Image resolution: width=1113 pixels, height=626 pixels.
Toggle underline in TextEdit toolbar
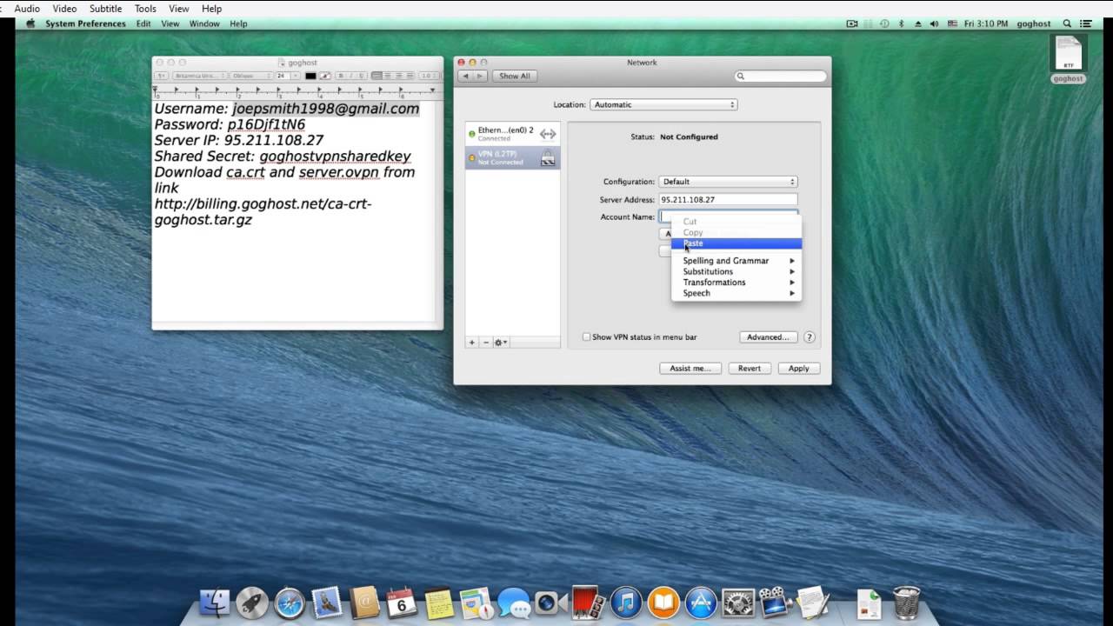click(x=361, y=76)
